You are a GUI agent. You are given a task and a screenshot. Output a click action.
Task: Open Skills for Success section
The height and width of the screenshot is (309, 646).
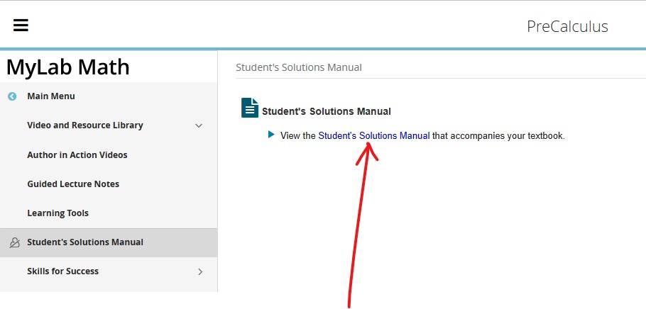(62, 271)
